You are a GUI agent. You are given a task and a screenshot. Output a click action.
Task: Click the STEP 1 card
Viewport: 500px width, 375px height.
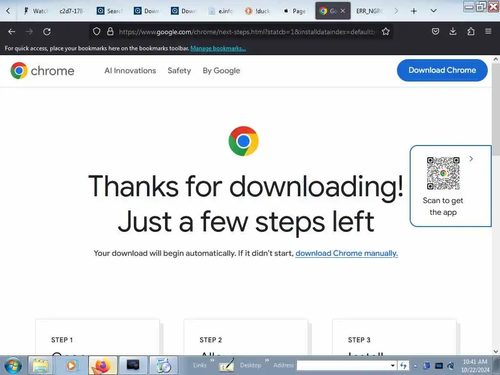[97, 337]
